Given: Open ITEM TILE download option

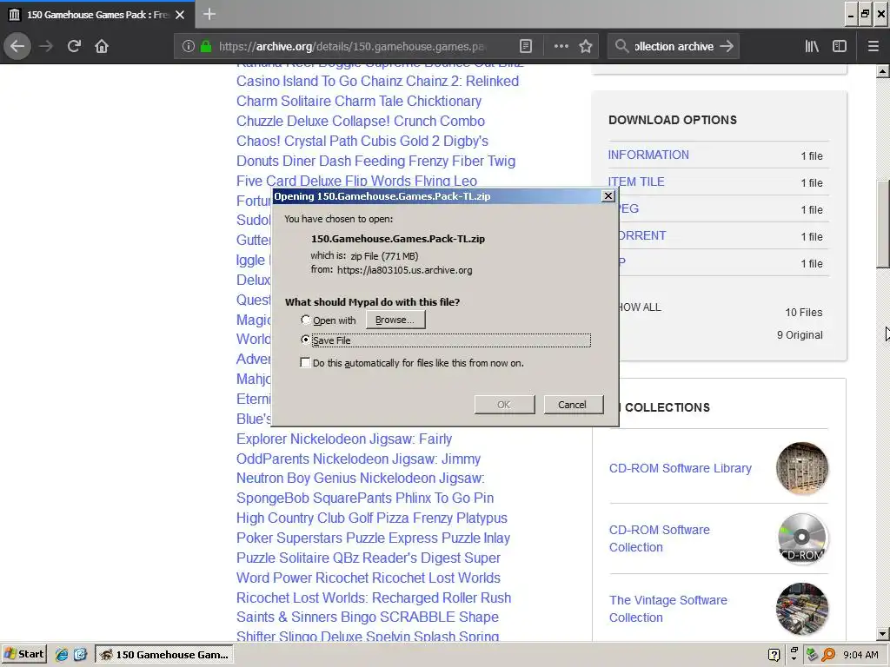Looking at the screenshot, I should (x=636, y=182).
